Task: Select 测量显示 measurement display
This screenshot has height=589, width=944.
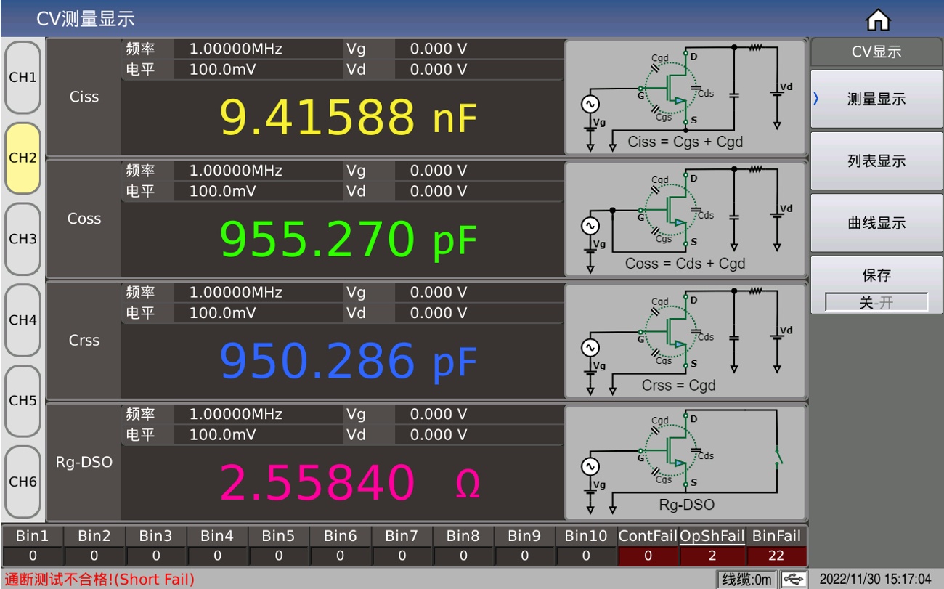Action: tap(876, 99)
